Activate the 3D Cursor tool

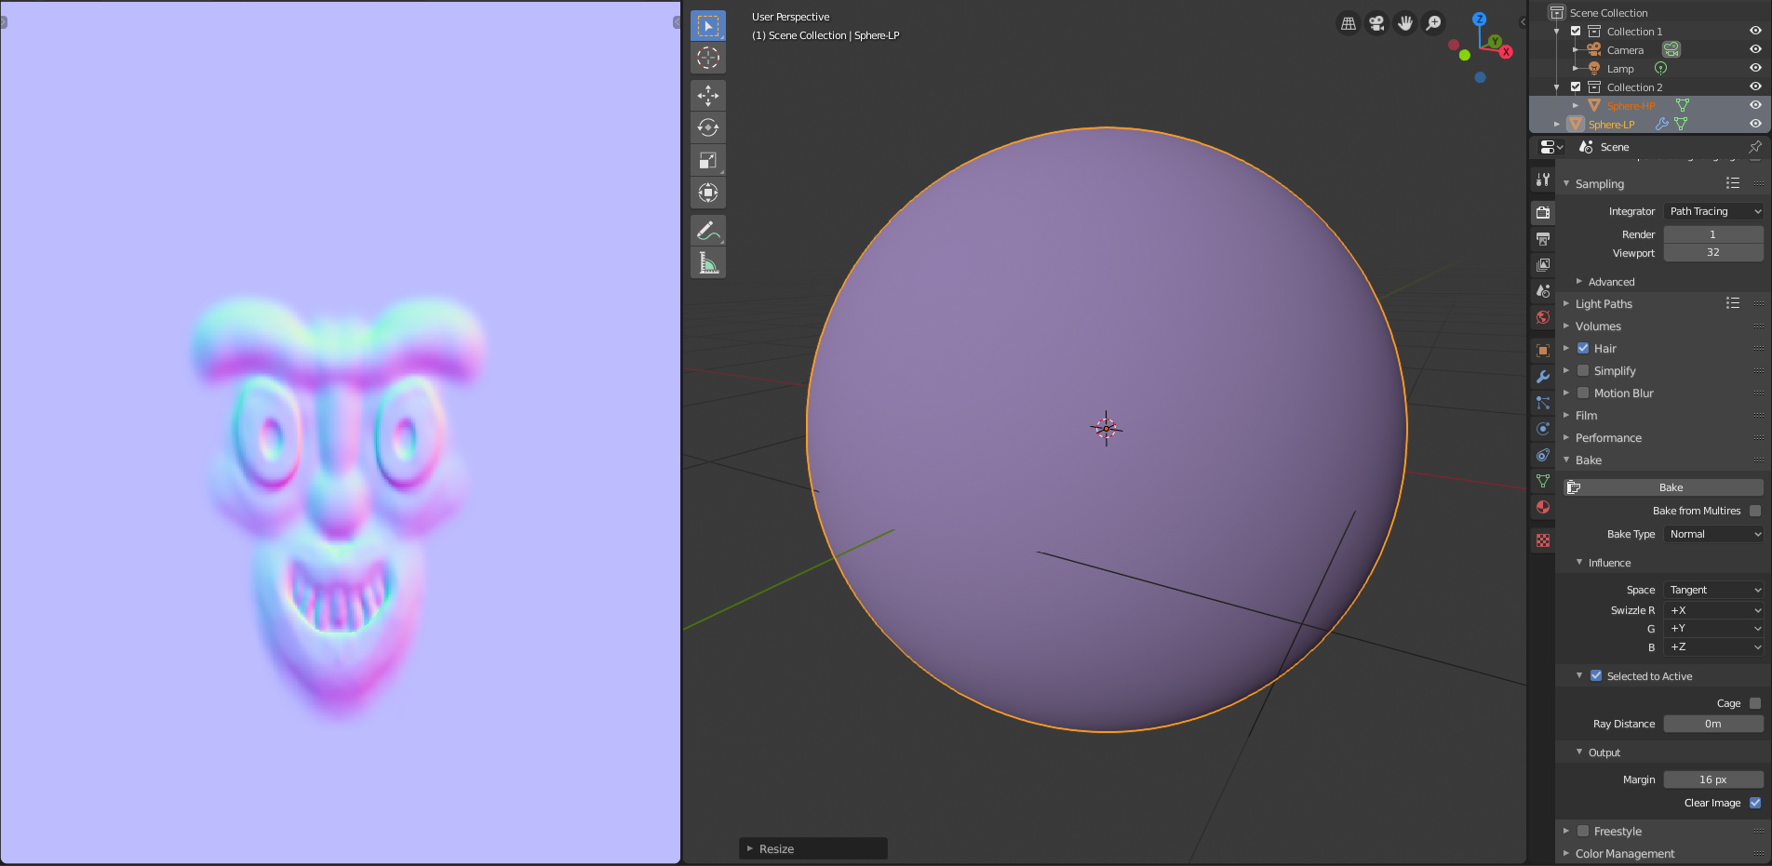pyautogui.click(x=708, y=58)
